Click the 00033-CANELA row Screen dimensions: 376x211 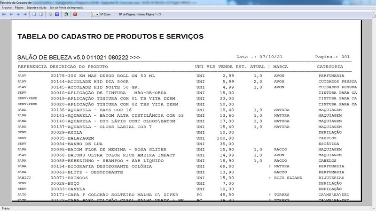coord(187,189)
